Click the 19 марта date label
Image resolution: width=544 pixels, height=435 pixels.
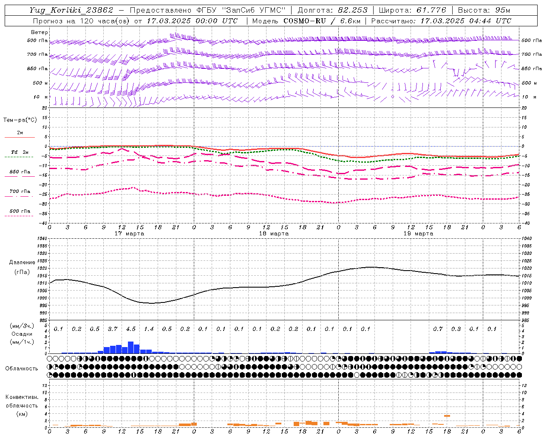click(x=419, y=234)
